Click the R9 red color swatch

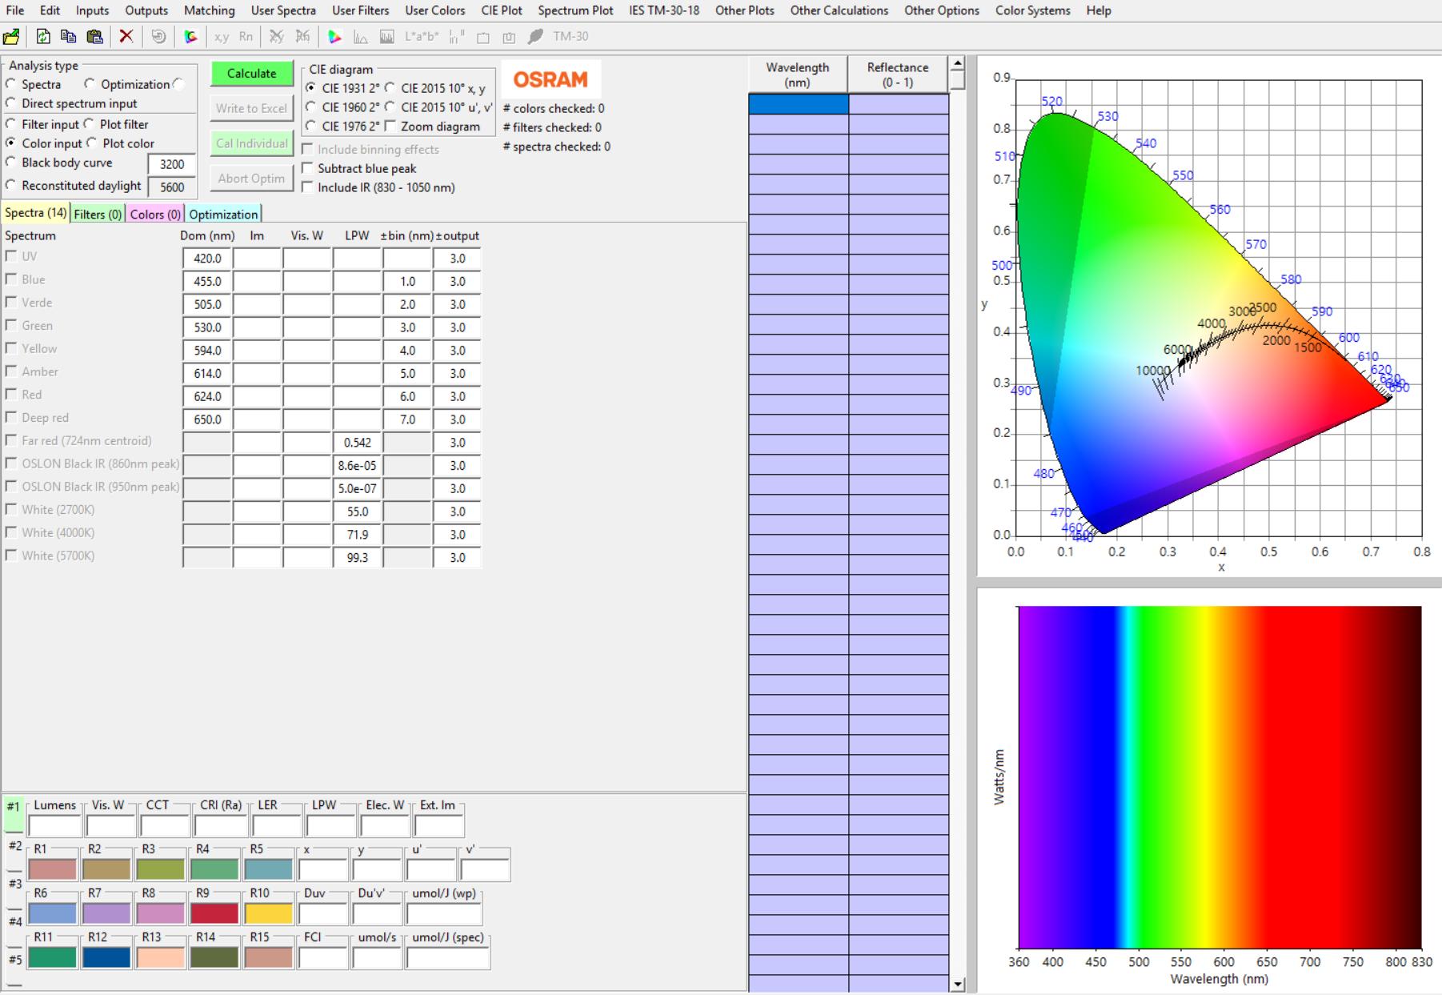(x=214, y=913)
